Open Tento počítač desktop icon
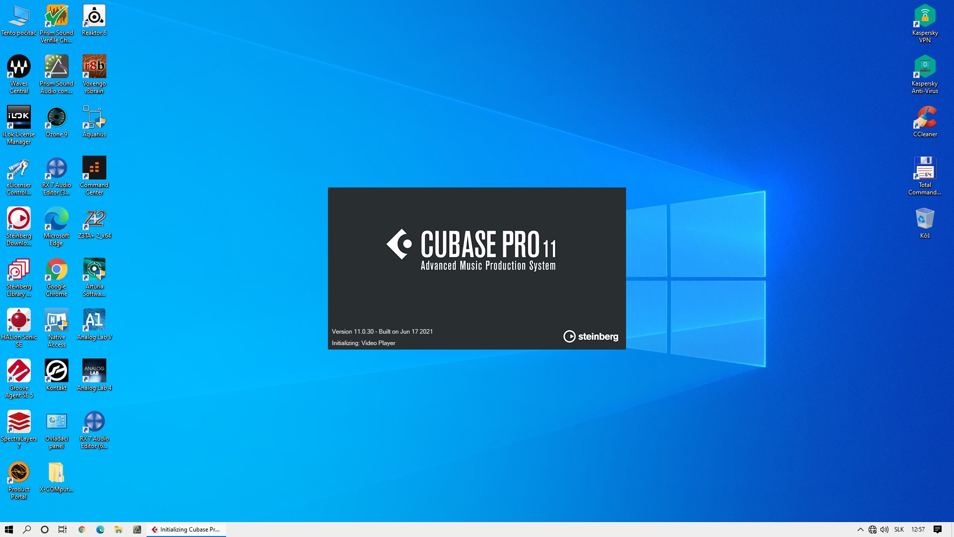This screenshot has width=954, height=537. pos(19,21)
